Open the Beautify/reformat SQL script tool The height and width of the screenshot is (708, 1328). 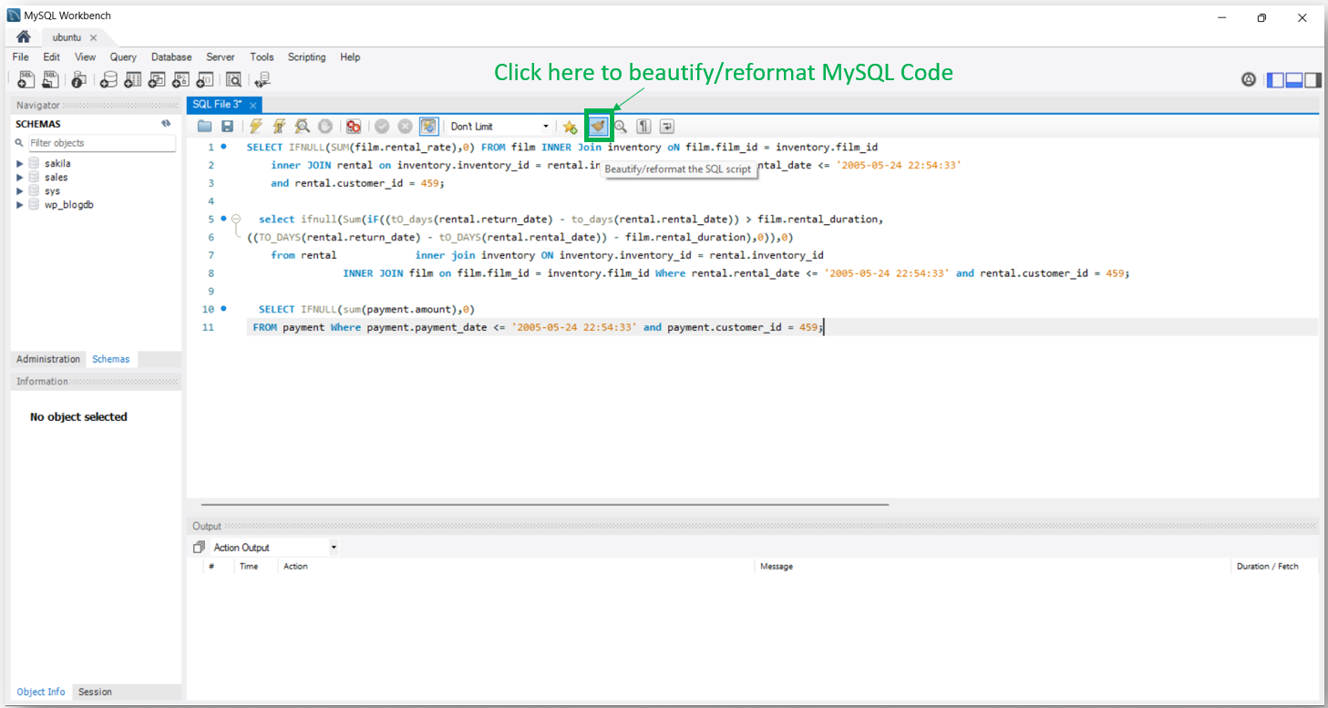point(597,126)
